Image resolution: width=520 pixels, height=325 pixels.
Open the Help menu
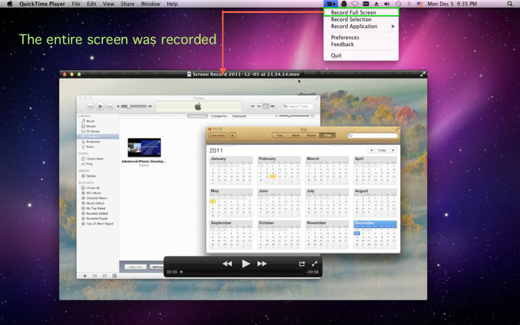tap(172, 4)
